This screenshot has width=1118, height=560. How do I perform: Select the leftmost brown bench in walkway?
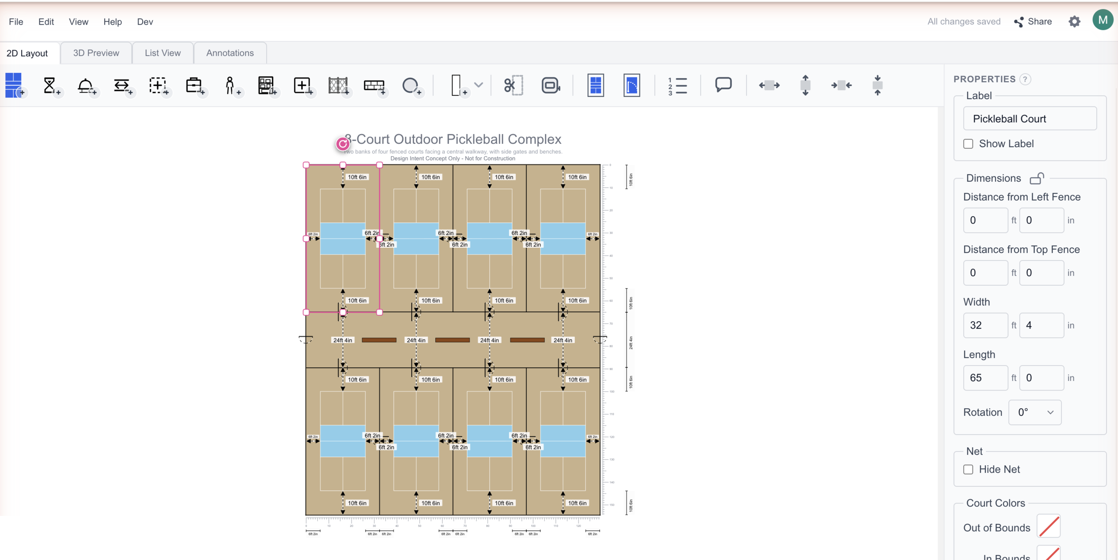click(x=379, y=340)
